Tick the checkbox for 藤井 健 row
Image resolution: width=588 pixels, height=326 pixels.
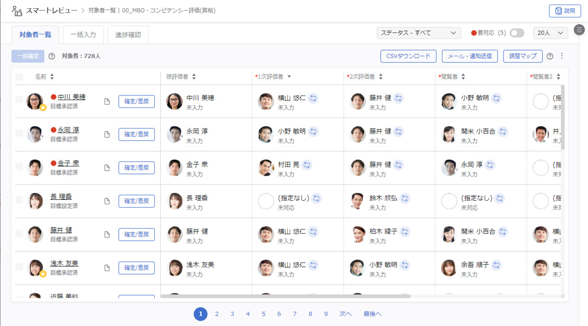pyautogui.click(x=19, y=233)
